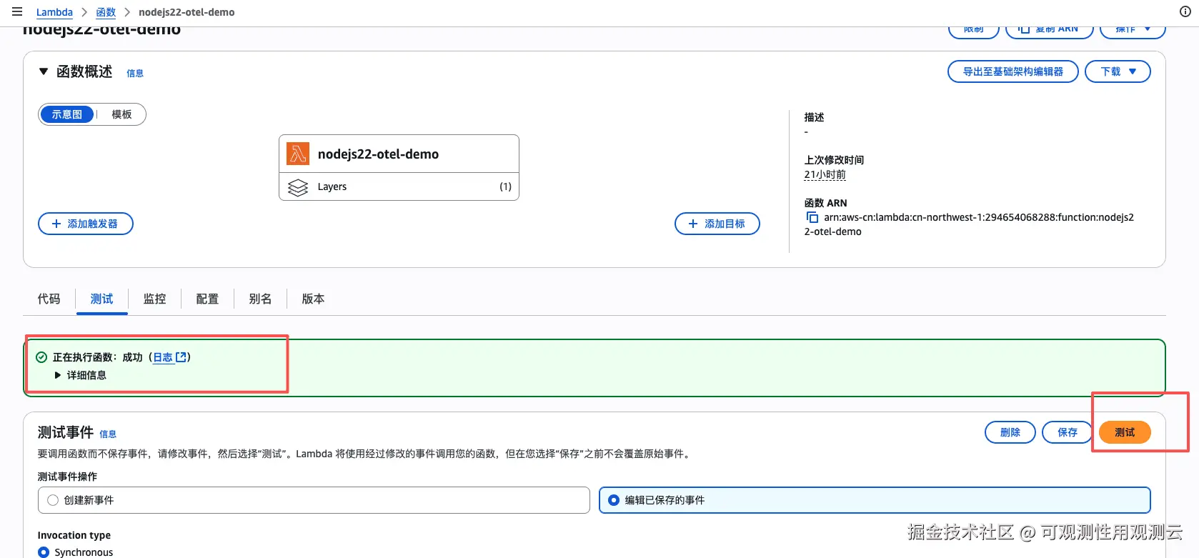1199x558 pixels.
Task: Click nodejs22-otel-demo in the breadcrumb
Action: point(186,12)
